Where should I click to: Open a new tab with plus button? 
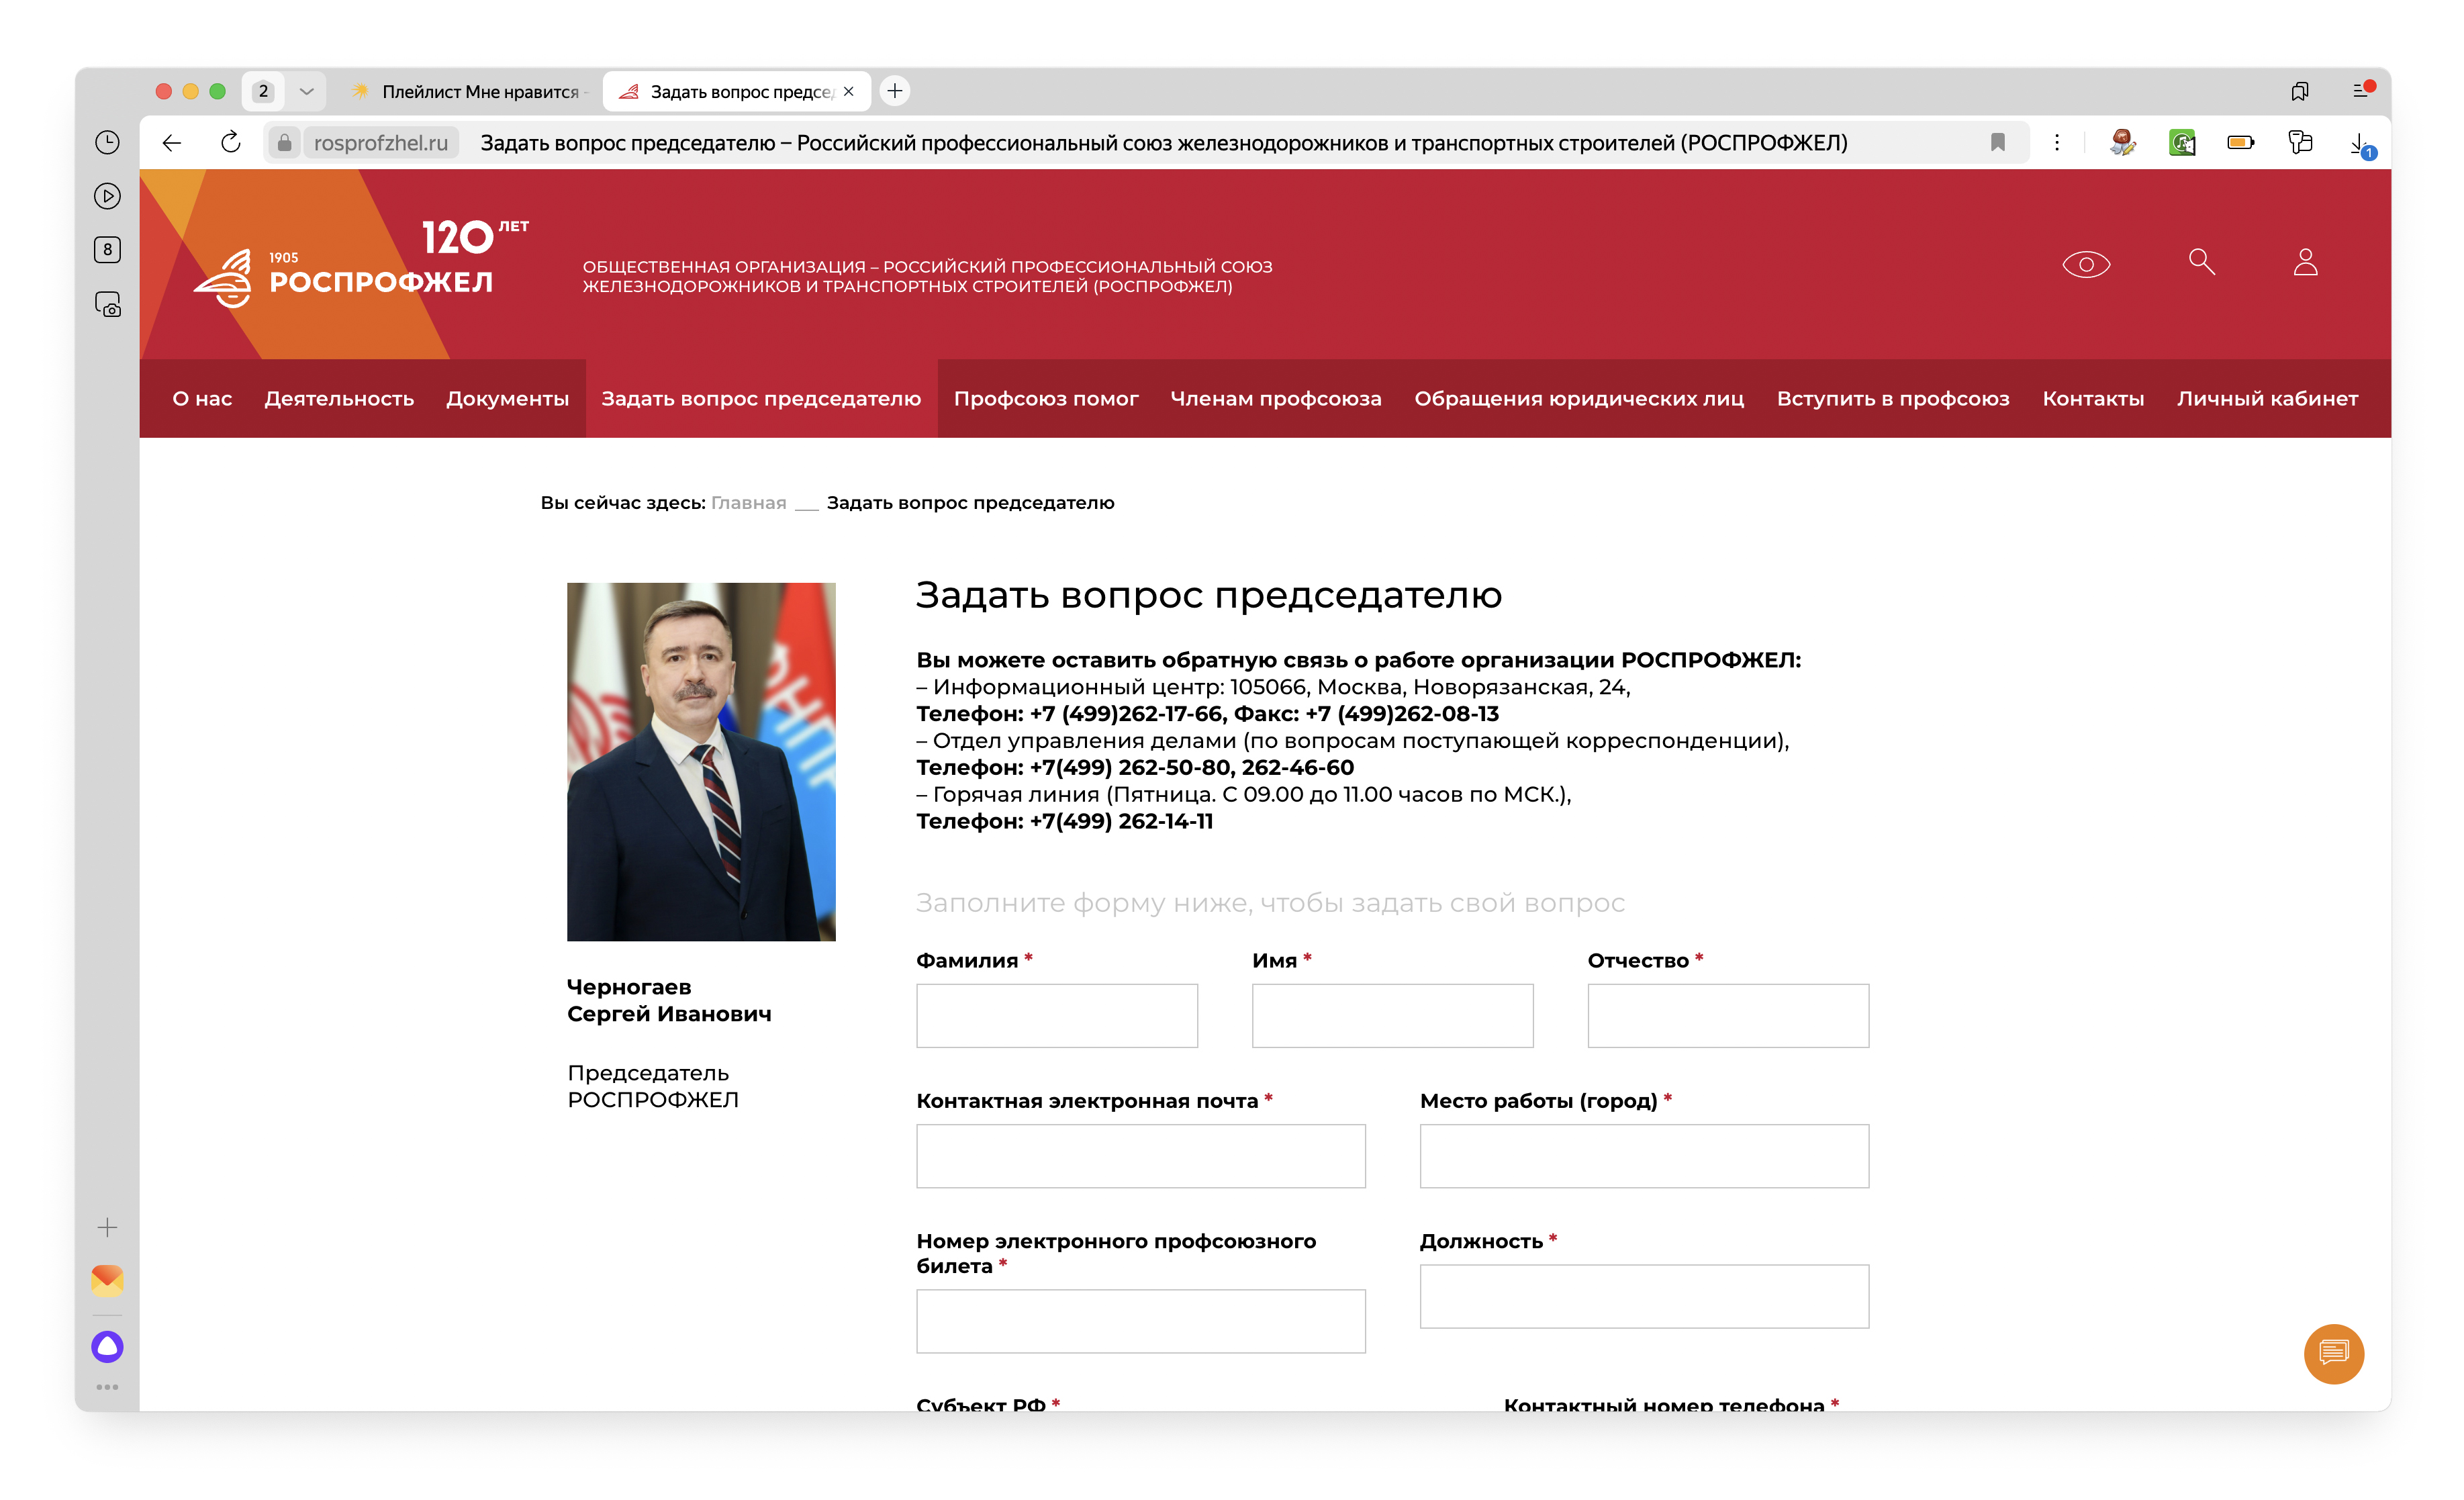tap(895, 91)
